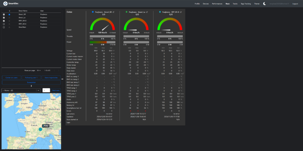Image resolution: width=303 pixels, height=151 pixels.
Task: Click the vertical resize handle arrows
Action: click(x=31, y=86)
